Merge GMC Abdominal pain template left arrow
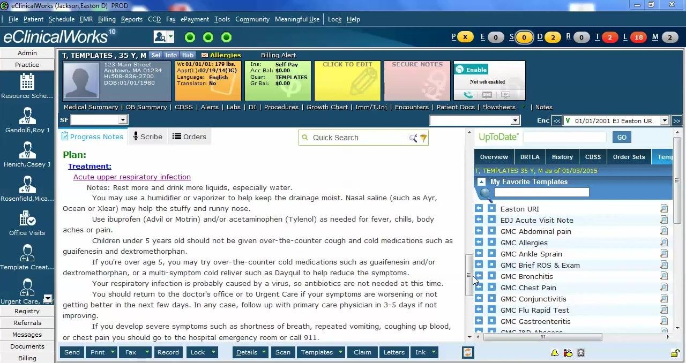Viewport: 686px width, 363px height. [479, 231]
